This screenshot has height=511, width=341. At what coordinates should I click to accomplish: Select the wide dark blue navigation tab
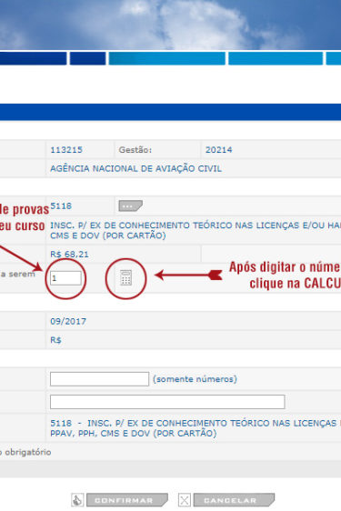(x=34, y=58)
